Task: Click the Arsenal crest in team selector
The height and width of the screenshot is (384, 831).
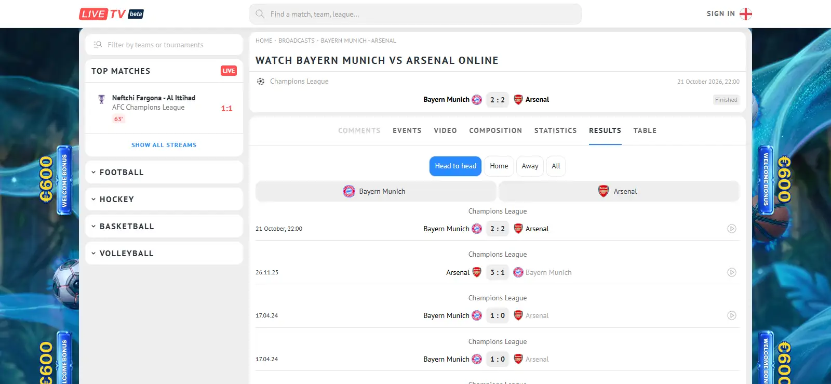Action: click(x=604, y=191)
